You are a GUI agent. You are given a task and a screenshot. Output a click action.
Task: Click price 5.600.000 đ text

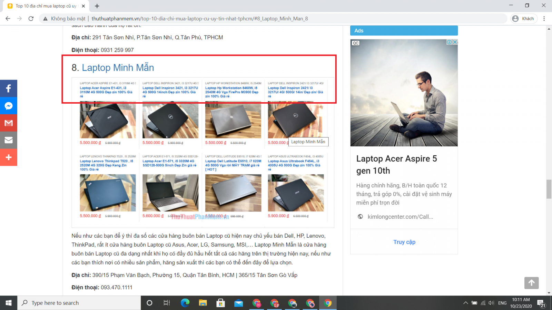click(153, 216)
